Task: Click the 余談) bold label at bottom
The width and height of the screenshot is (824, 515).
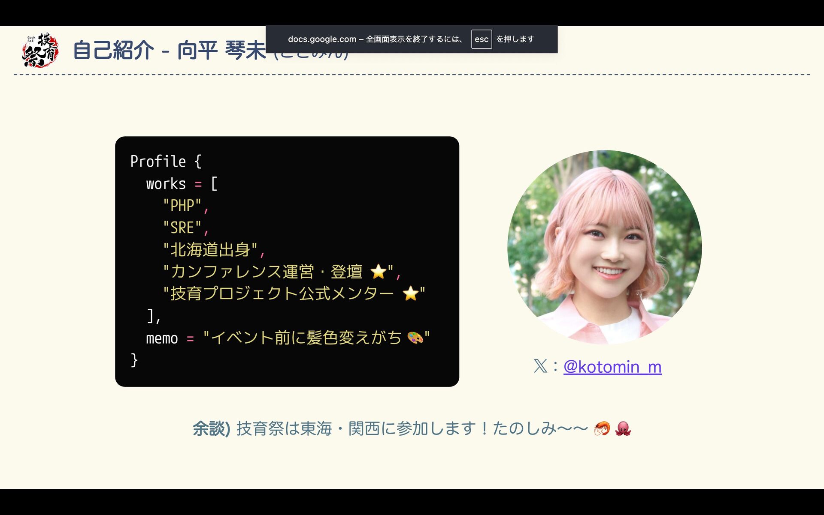Action: point(211,428)
